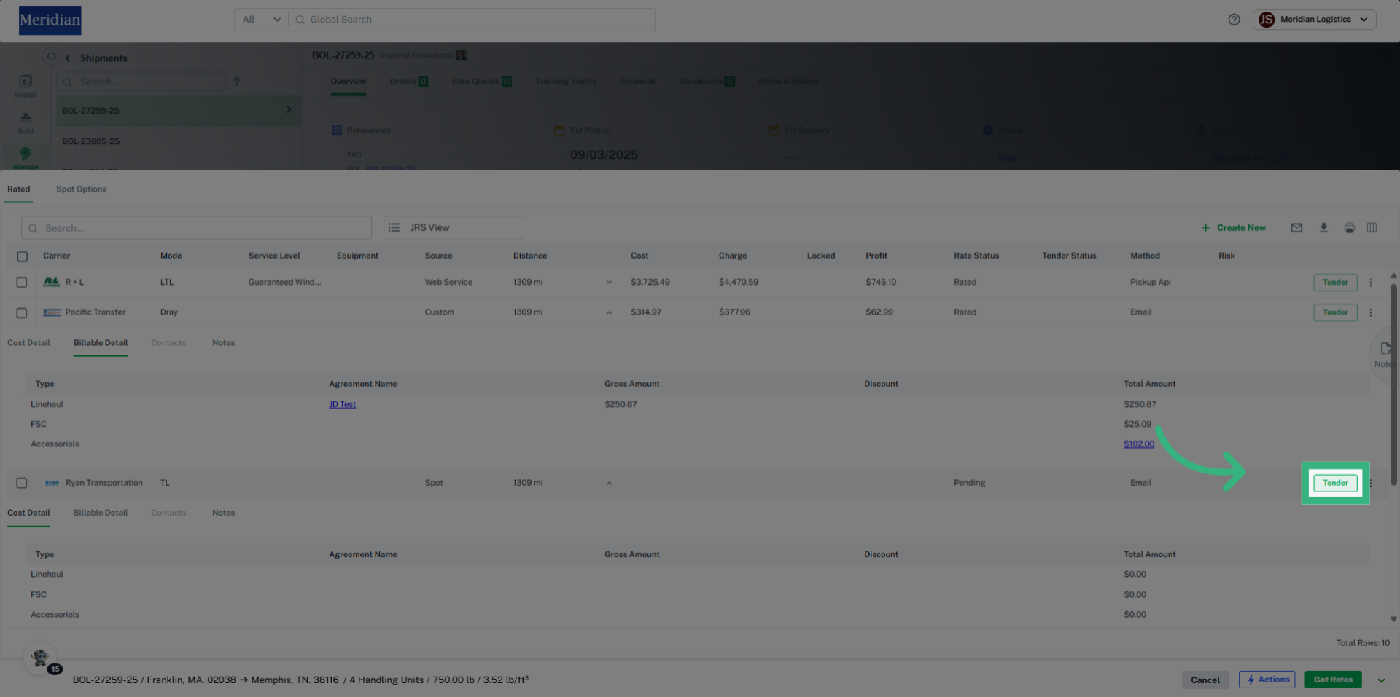Screen dimensions: 1400x697
Task: Check the Ryan Transportation row checkbox
Action: pyautogui.click(x=22, y=483)
